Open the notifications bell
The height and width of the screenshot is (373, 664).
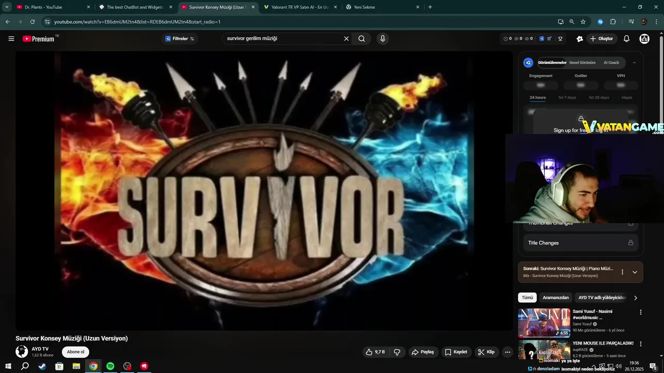pyautogui.click(x=627, y=38)
